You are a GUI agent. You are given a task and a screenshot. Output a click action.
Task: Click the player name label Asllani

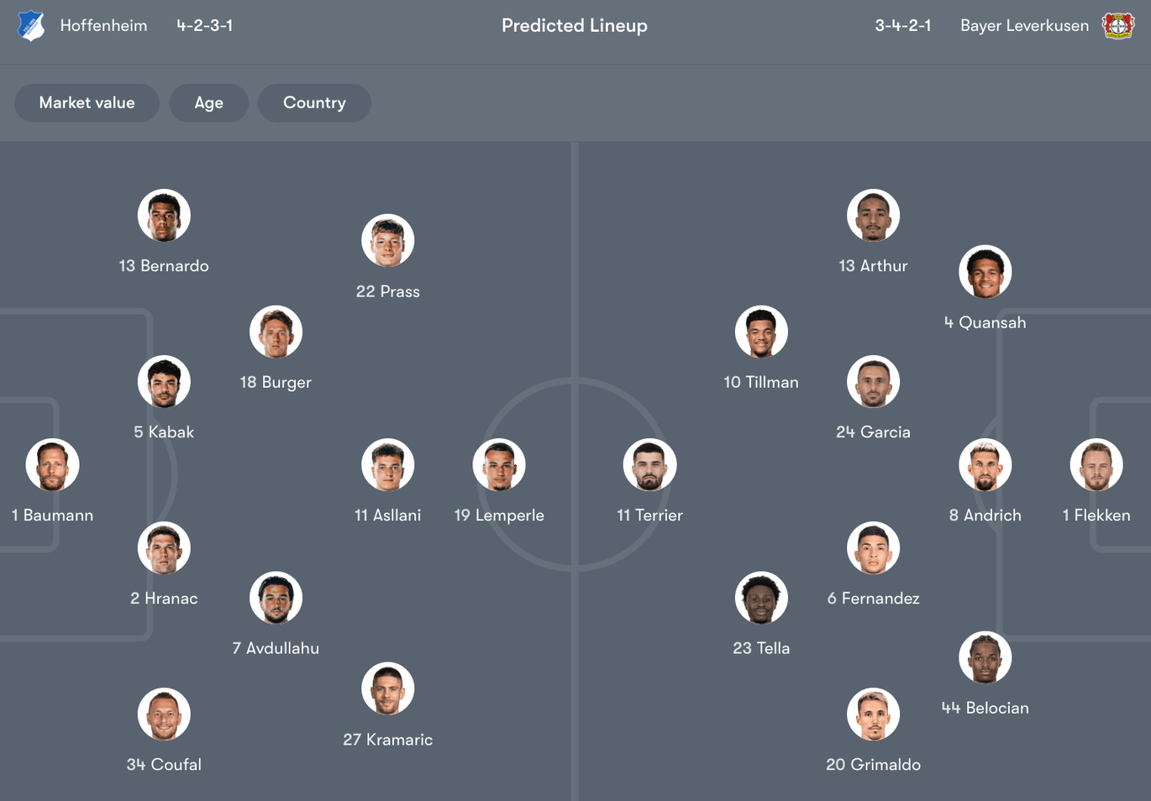388,515
